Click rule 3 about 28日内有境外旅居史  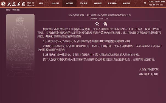click(x=92, y=55)
